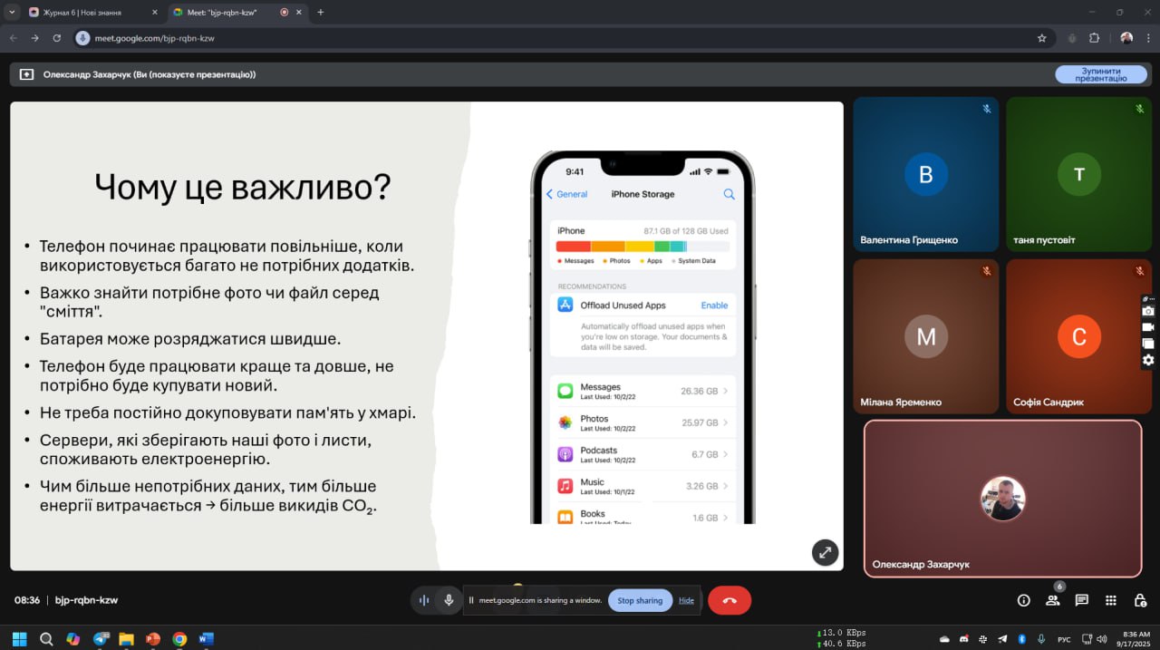The image size is (1160, 650).
Task: Click the Stop sharing button
Action: [x=640, y=600]
